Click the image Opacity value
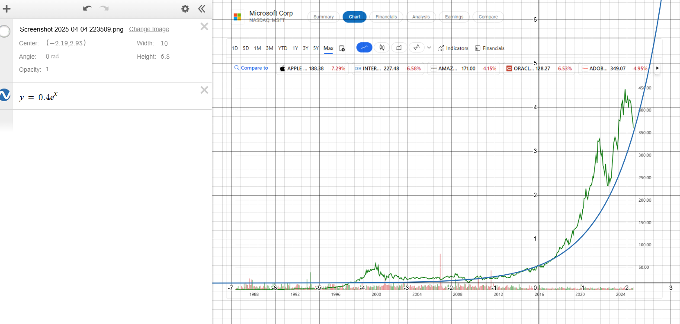The image size is (680, 324). pos(48,70)
